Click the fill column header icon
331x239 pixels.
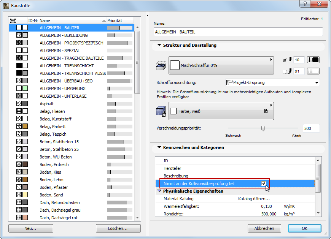click(13, 21)
